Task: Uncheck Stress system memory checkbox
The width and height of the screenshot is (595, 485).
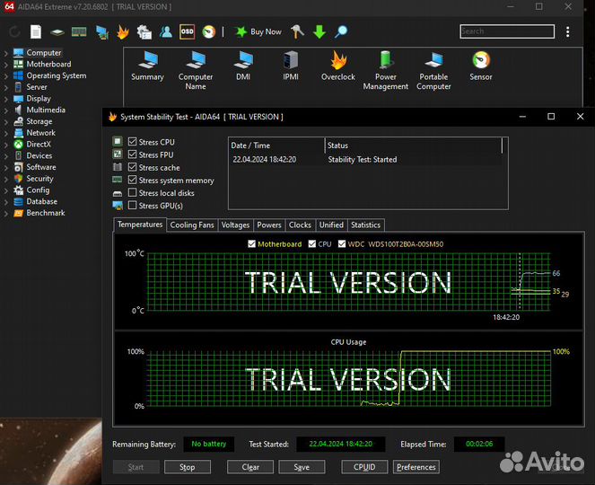Action: tap(132, 180)
